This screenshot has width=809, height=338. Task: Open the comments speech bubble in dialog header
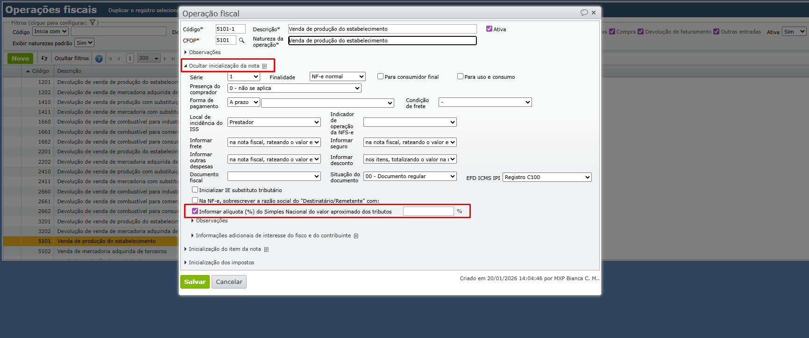pyautogui.click(x=584, y=13)
